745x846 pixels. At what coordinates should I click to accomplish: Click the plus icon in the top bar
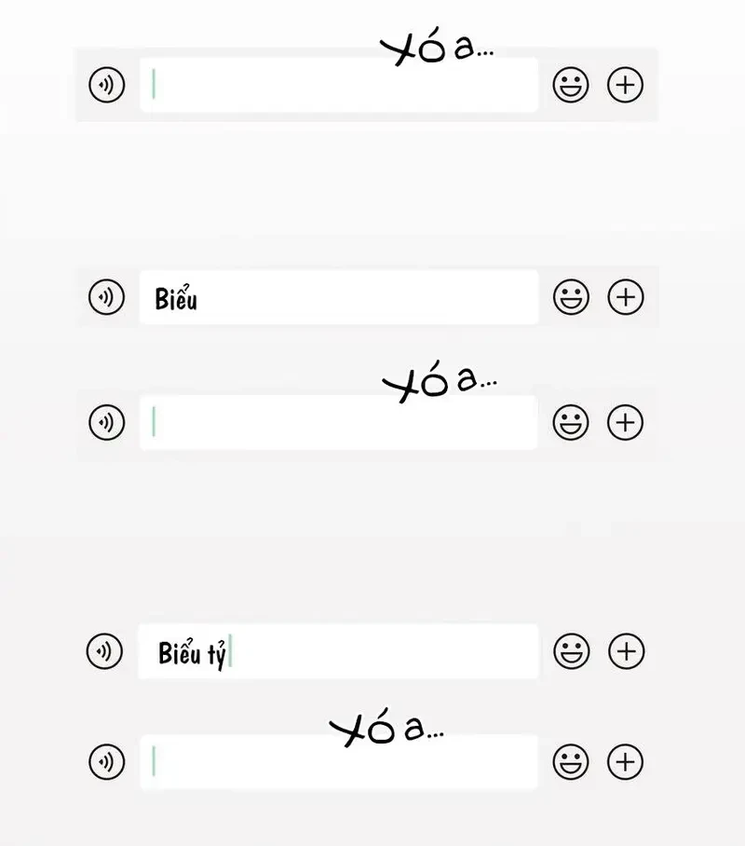pos(625,85)
